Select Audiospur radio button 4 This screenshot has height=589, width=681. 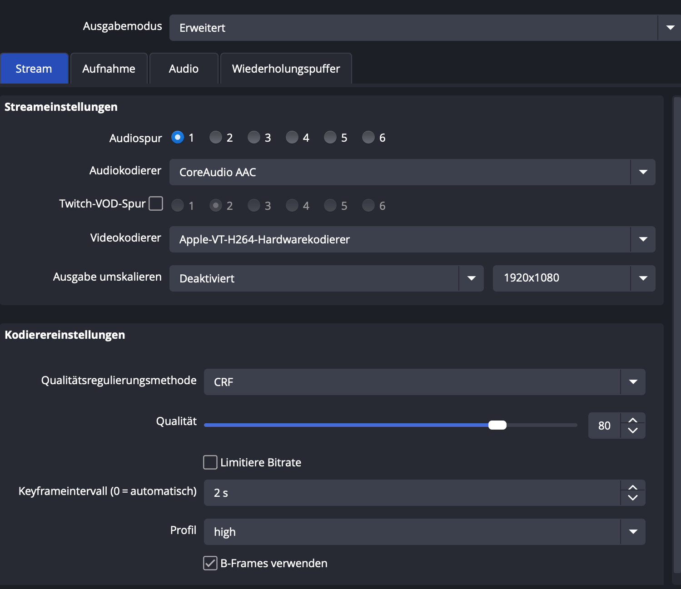292,137
